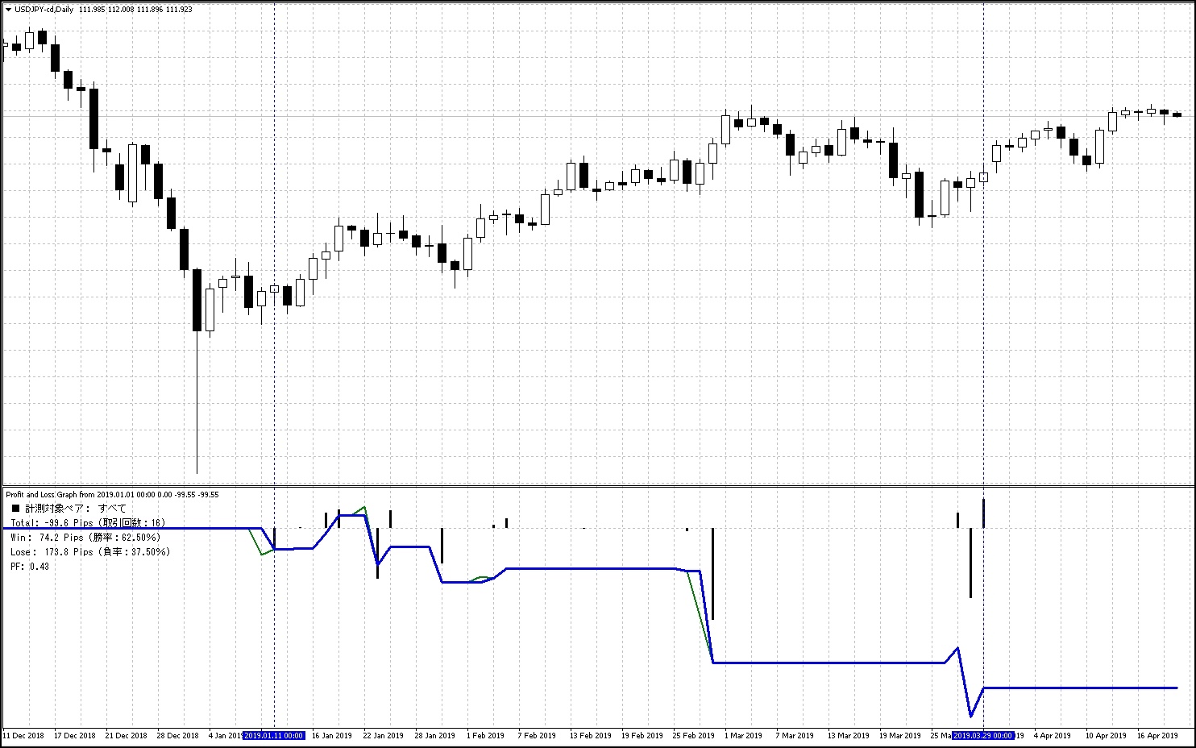
Task: Click the '21 Dec 2018' time axis label
Action: coord(127,735)
